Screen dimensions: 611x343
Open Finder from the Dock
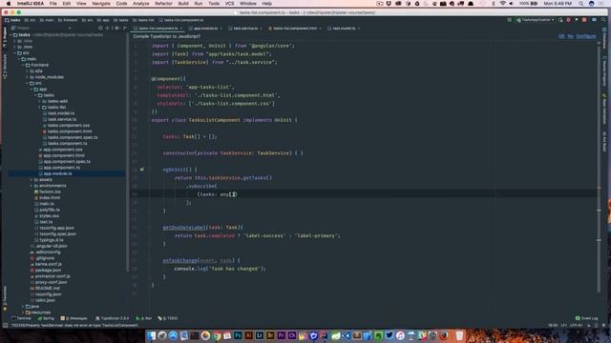click(151, 335)
